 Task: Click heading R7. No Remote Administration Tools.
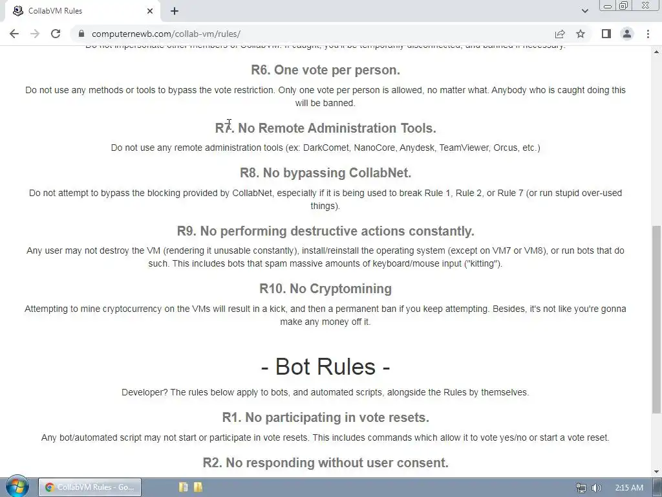tap(326, 127)
